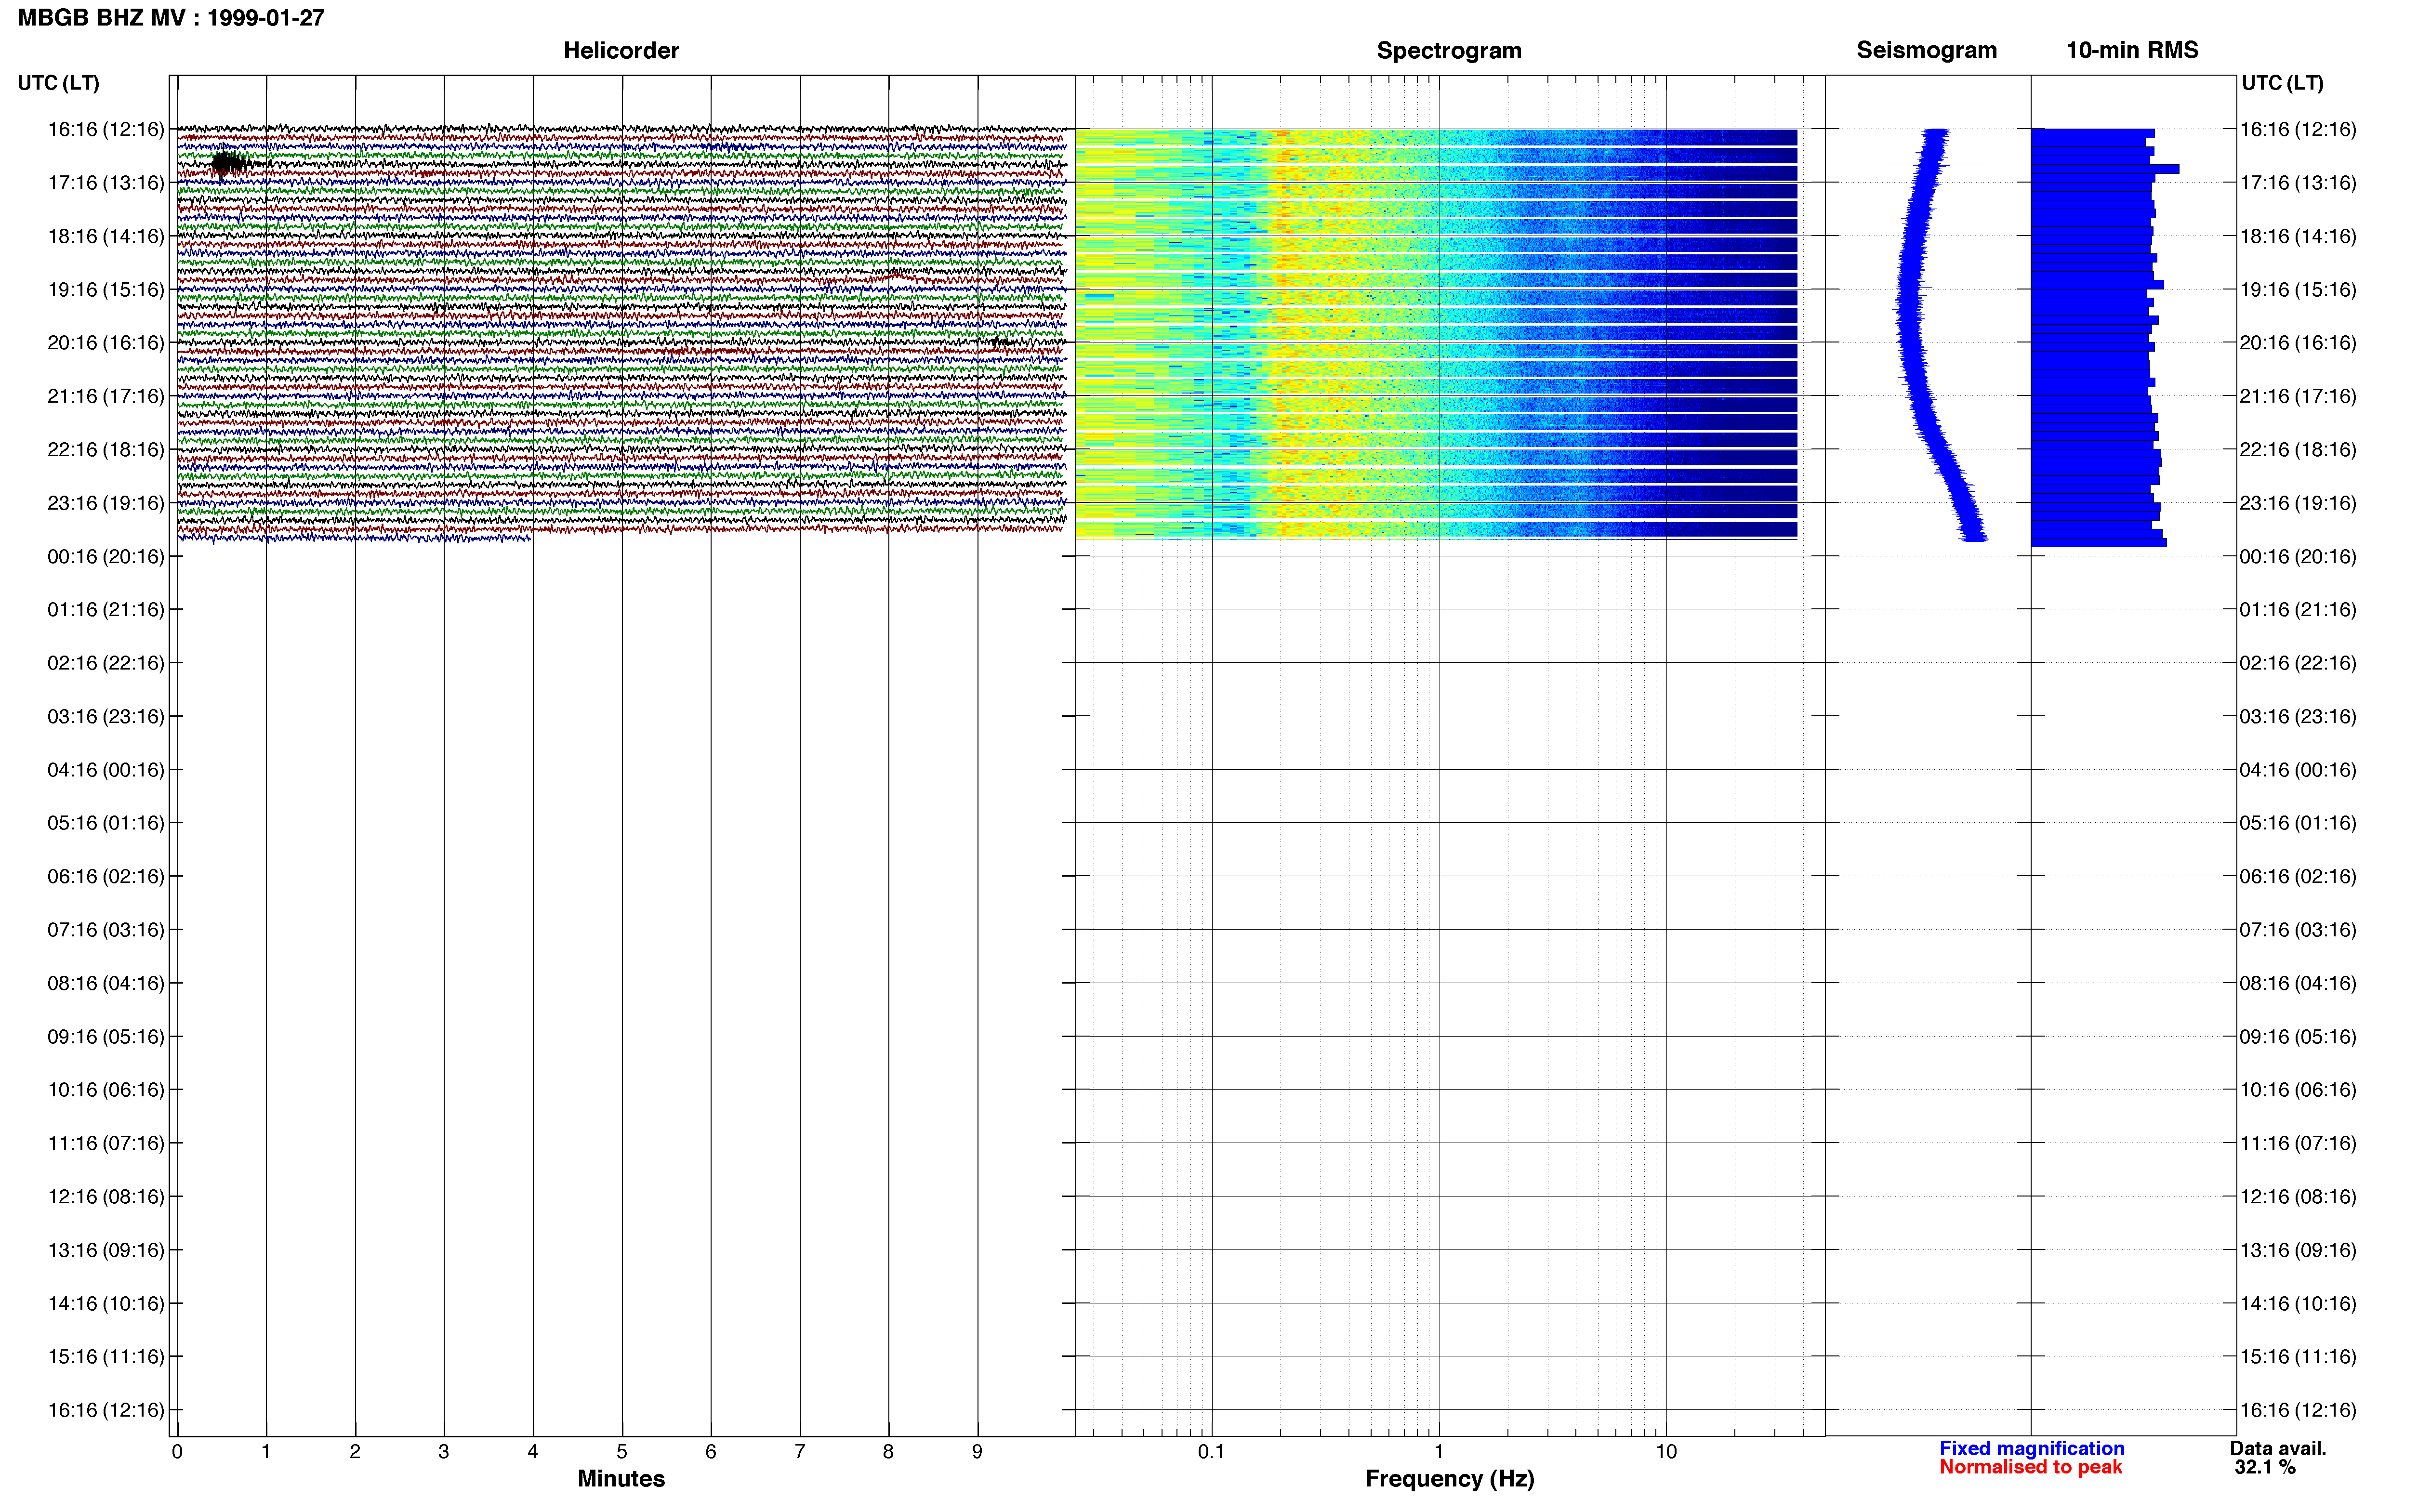Viewport: 2418px width, 1512px height.
Task: Click the left axis label '23:16 (19:16)'
Action: [106, 503]
